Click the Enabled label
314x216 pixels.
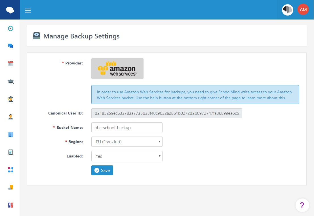(x=75, y=156)
